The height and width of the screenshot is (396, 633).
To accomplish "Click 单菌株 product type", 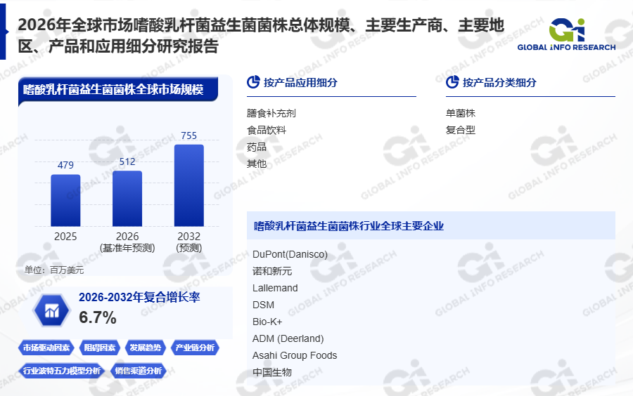I will click(461, 113).
